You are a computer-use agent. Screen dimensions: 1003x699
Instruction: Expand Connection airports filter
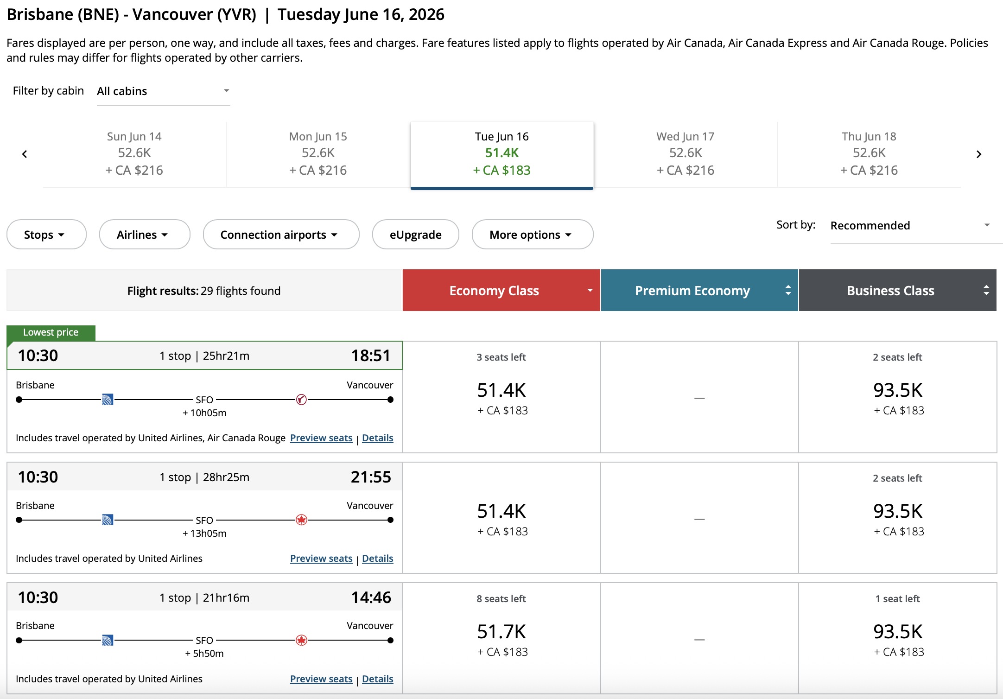click(x=281, y=235)
